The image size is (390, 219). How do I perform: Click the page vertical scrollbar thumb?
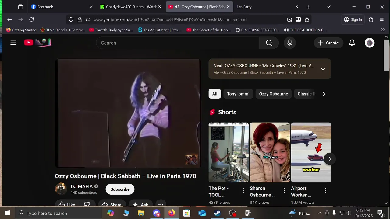[x=386, y=55]
